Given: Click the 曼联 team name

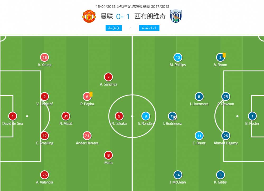Looking at the screenshot, I should 107,16.
